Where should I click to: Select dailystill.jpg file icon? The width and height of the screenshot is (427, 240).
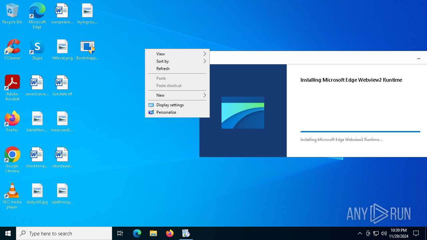pyautogui.click(x=37, y=194)
